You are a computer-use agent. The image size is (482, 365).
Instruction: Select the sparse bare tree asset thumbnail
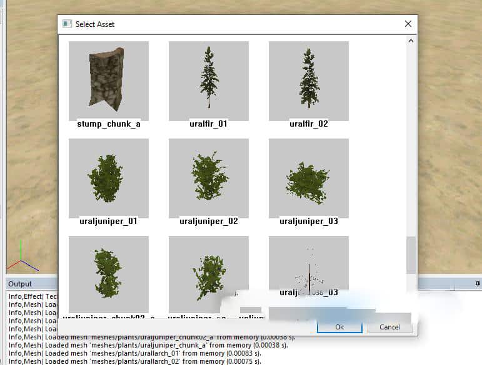click(308, 268)
